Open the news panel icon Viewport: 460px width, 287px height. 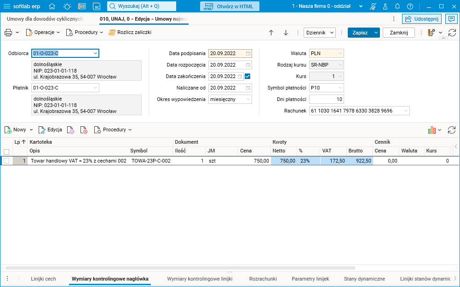pyautogui.click(x=82, y=6)
